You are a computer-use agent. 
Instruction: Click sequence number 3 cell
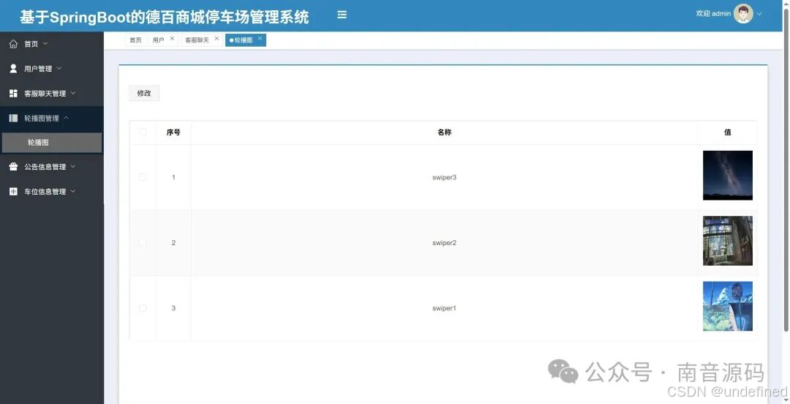coord(173,308)
